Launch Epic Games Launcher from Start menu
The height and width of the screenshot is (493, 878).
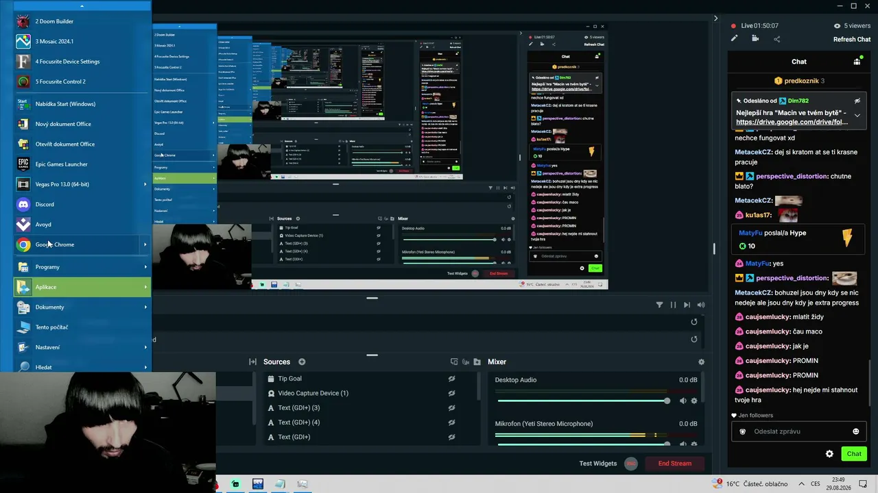82,164
